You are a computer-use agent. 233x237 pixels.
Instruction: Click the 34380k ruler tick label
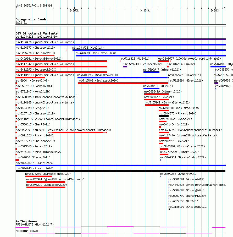click(x=215, y=10)
